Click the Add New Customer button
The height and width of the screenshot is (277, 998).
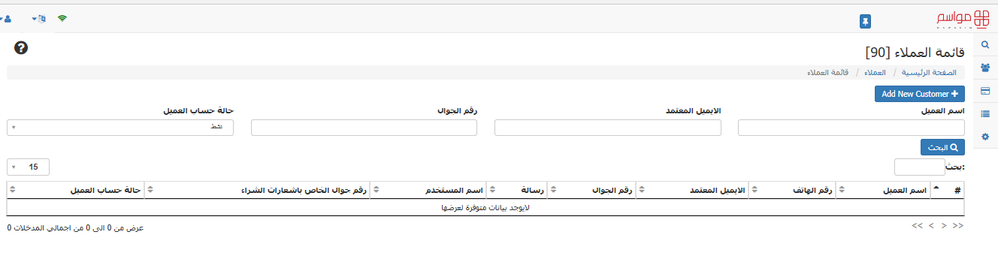(x=920, y=94)
